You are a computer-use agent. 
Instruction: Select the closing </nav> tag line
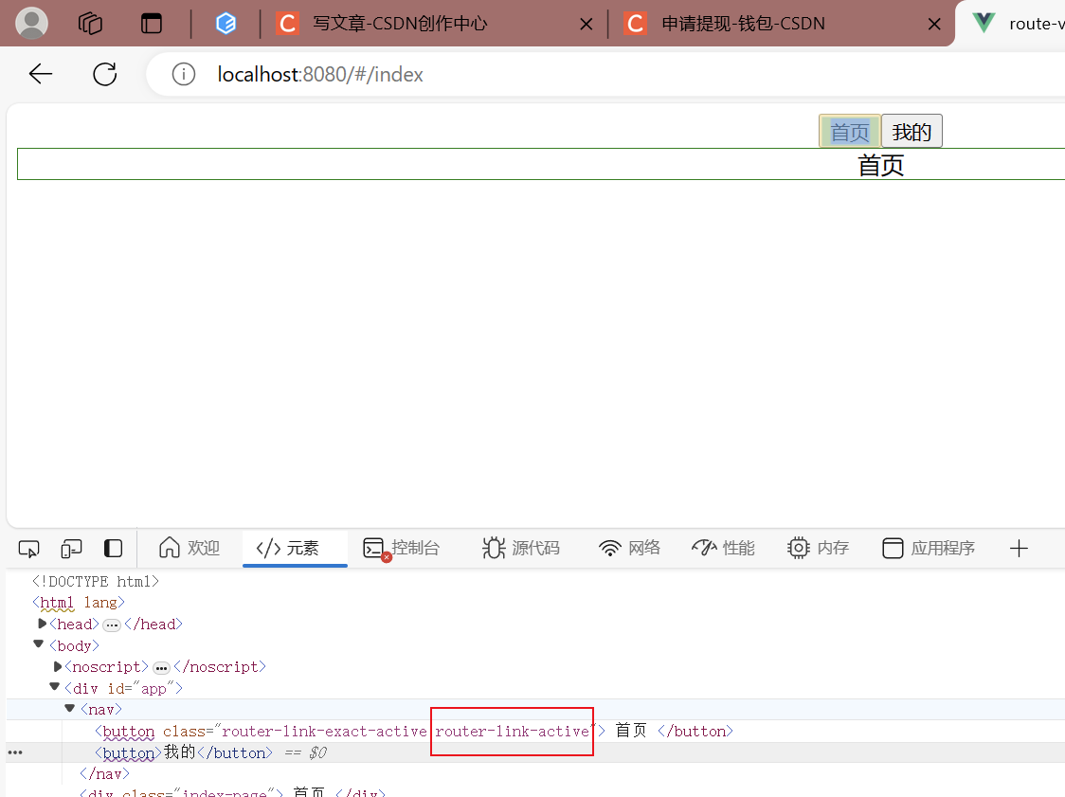point(104,774)
